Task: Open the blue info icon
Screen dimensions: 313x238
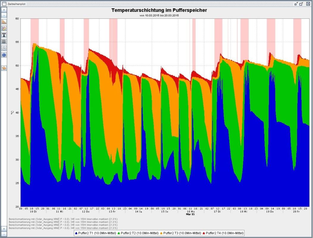Action: click(4, 55)
